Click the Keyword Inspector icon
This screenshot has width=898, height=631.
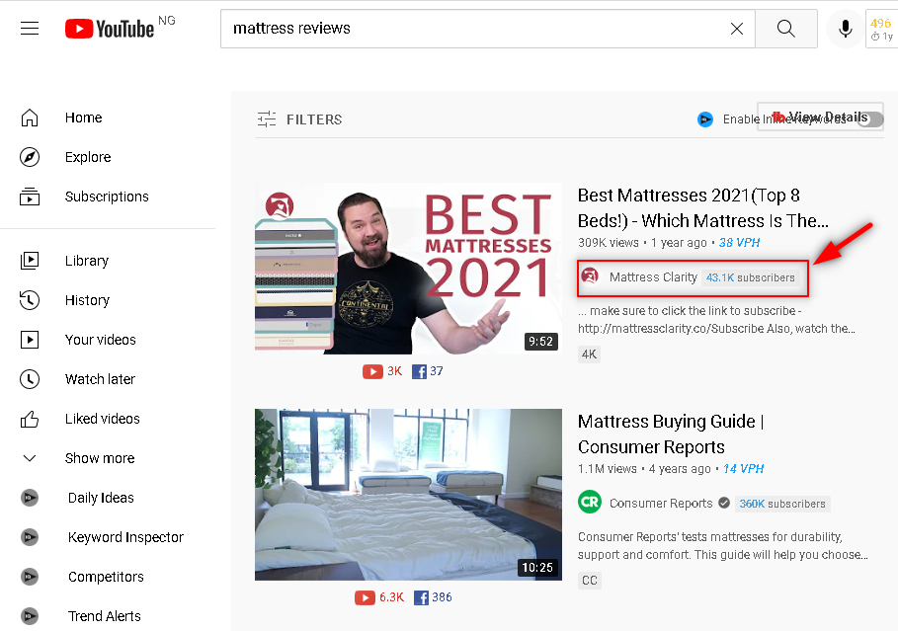coord(30,537)
